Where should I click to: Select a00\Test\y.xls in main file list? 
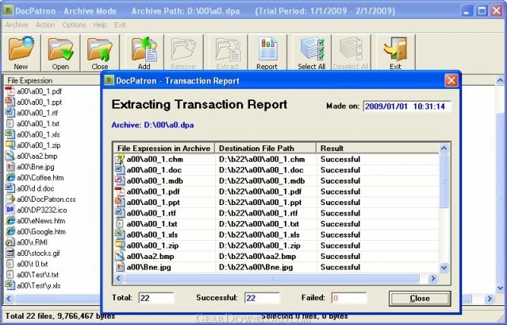click(38, 285)
